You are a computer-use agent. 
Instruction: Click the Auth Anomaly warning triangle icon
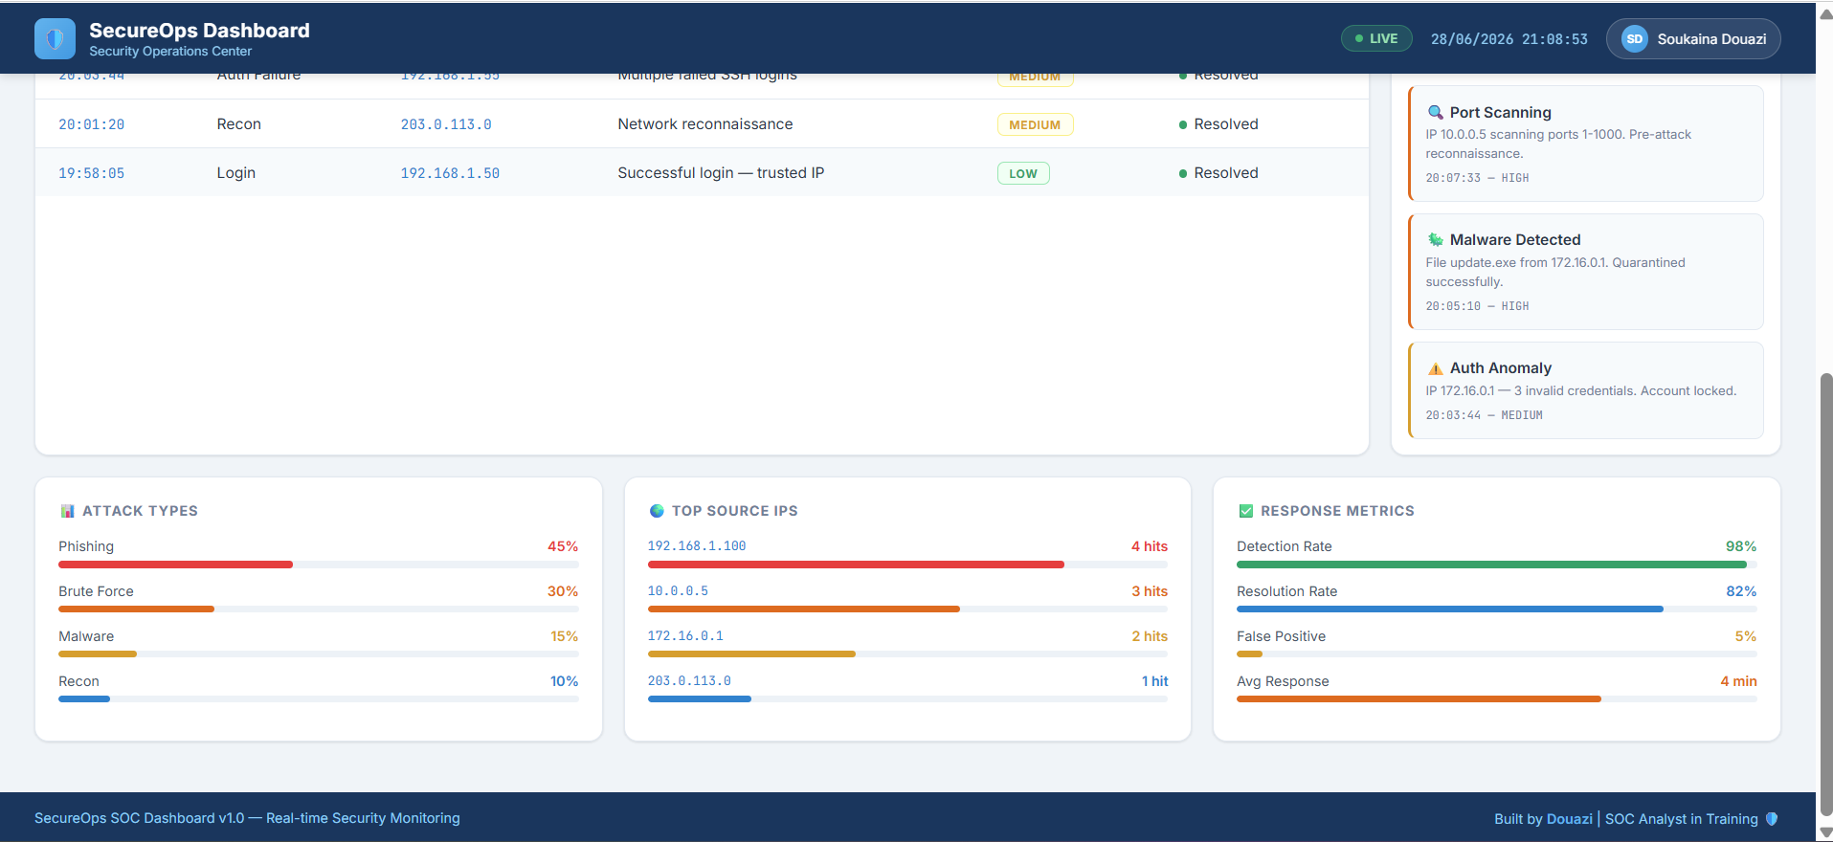pos(1435,368)
